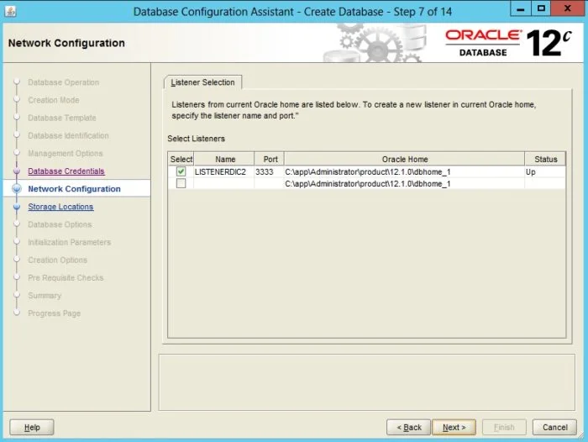Click the Network Configuration step bullet icon

tap(17, 188)
